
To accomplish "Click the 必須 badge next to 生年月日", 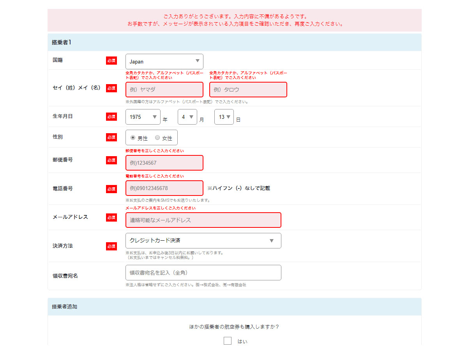I will click(111, 116).
